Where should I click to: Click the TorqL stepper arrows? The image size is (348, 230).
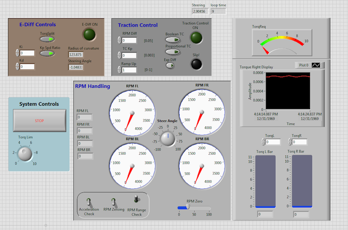tap(264, 142)
